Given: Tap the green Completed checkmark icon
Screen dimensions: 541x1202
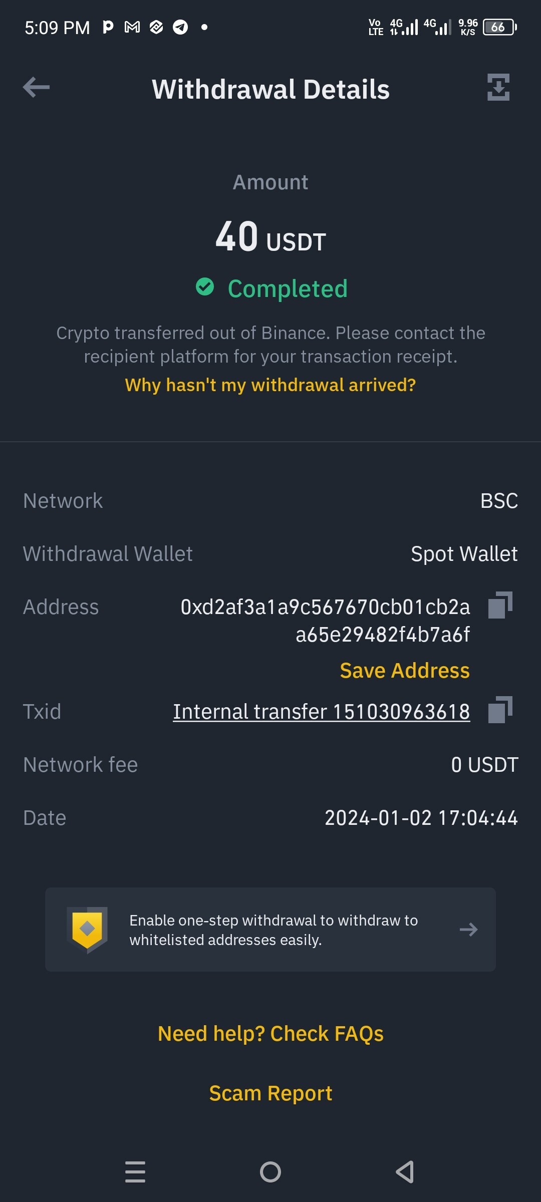Looking at the screenshot, I should click(x=205, y=287).
